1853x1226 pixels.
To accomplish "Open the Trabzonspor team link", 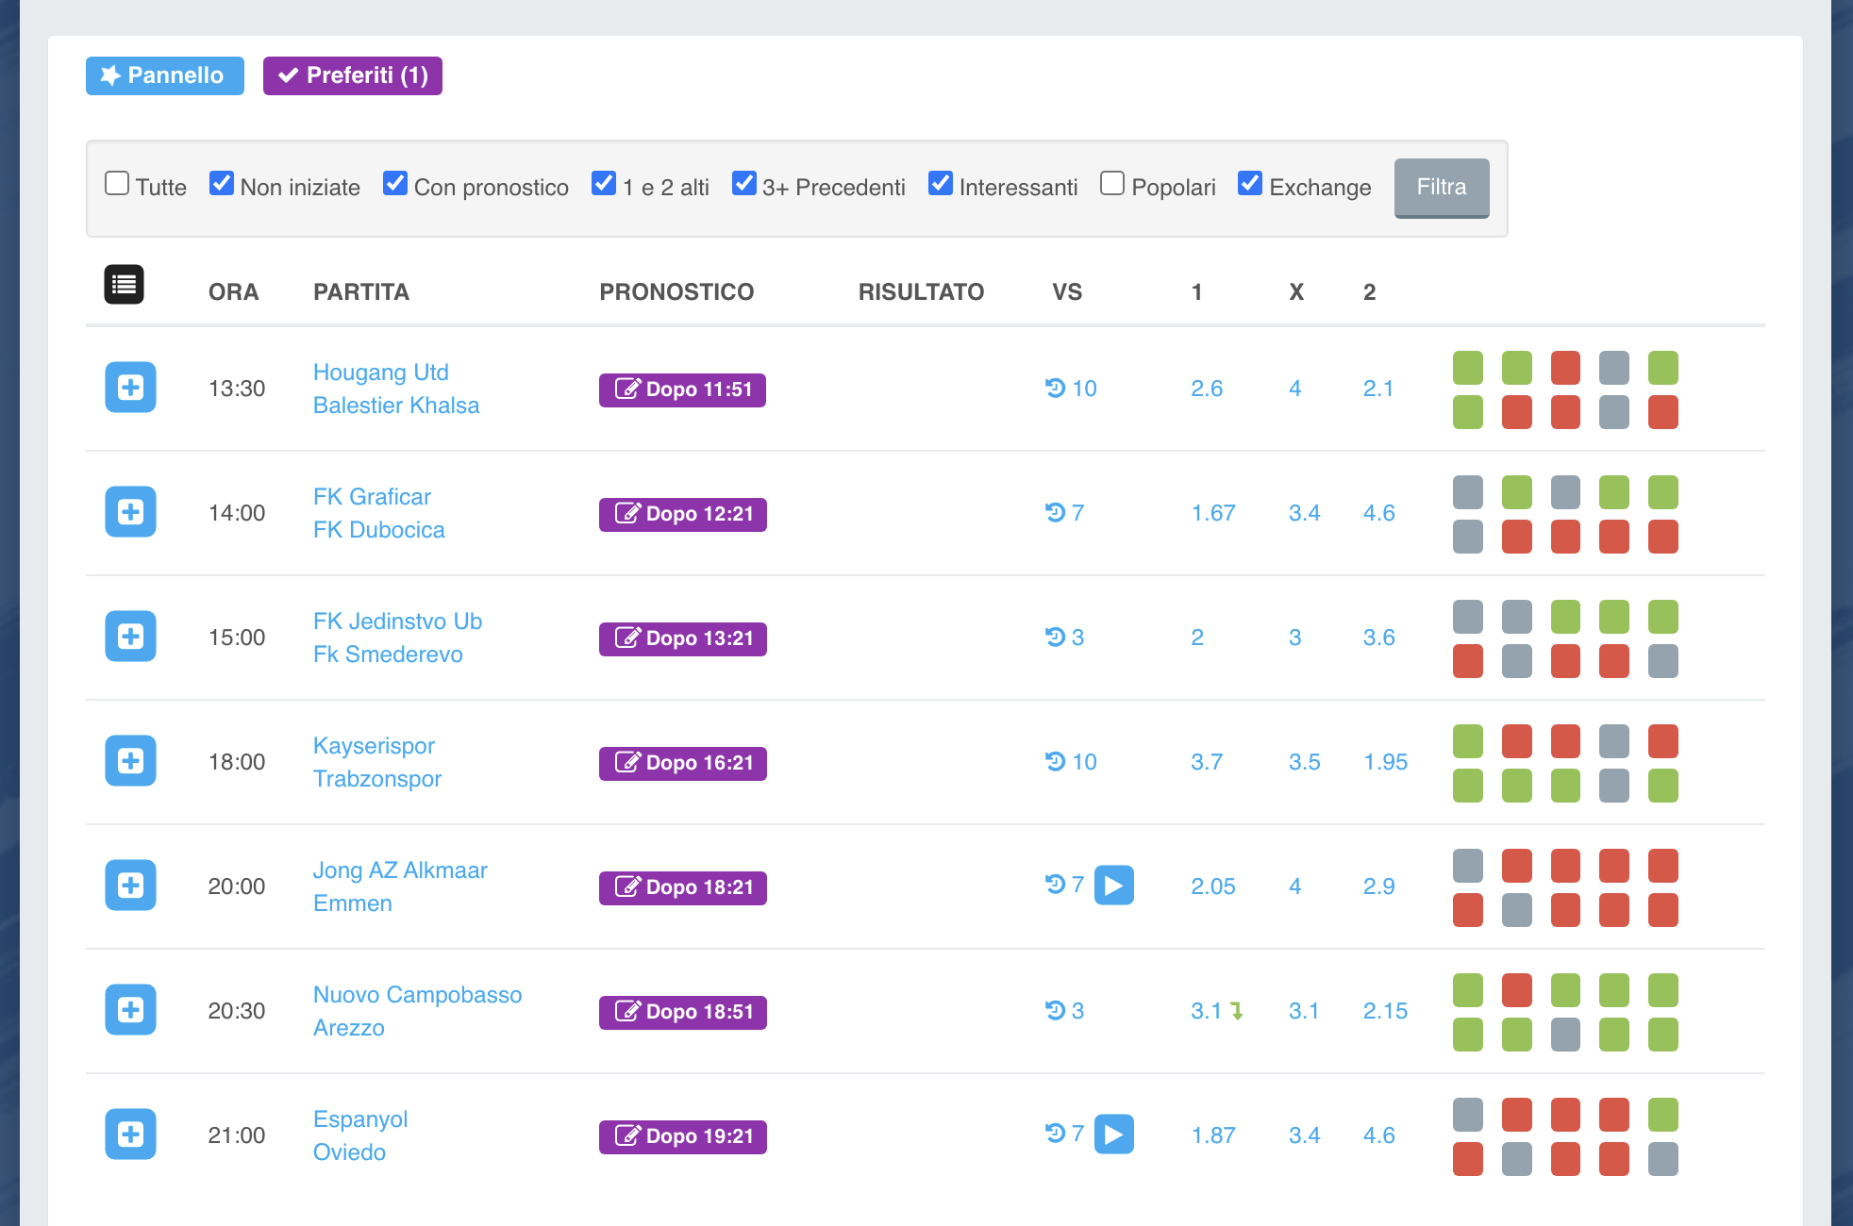I will pyautogui.click(x=376, y=779).
